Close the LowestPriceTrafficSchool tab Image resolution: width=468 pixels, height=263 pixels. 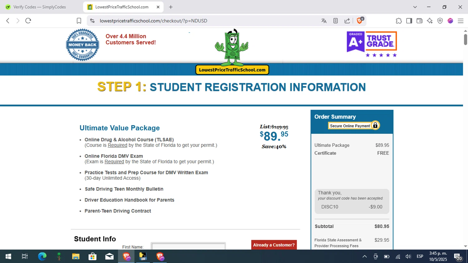click(x=158, y=7)
